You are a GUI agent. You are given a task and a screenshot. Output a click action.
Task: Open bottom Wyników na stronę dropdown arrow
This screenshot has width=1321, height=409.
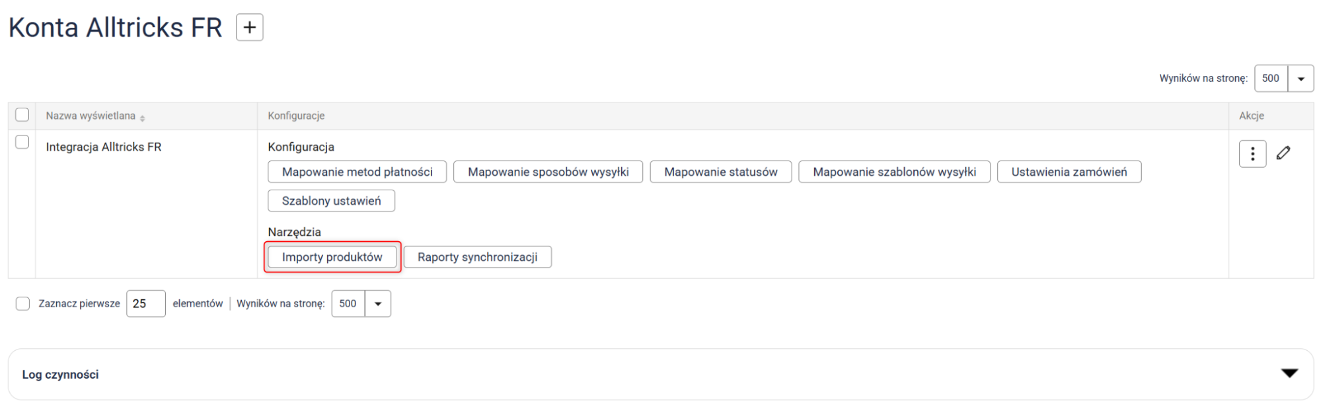point(378,304)
